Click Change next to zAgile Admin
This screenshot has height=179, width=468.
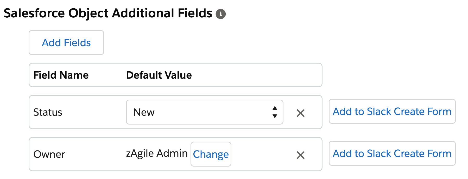click(211, 154)
